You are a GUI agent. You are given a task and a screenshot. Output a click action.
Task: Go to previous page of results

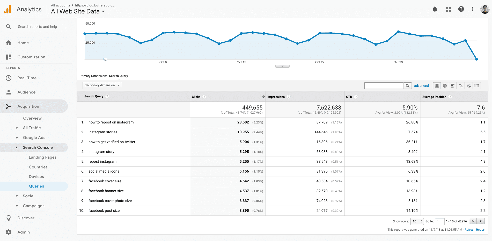pyautogui.click(x=473, y=221)
